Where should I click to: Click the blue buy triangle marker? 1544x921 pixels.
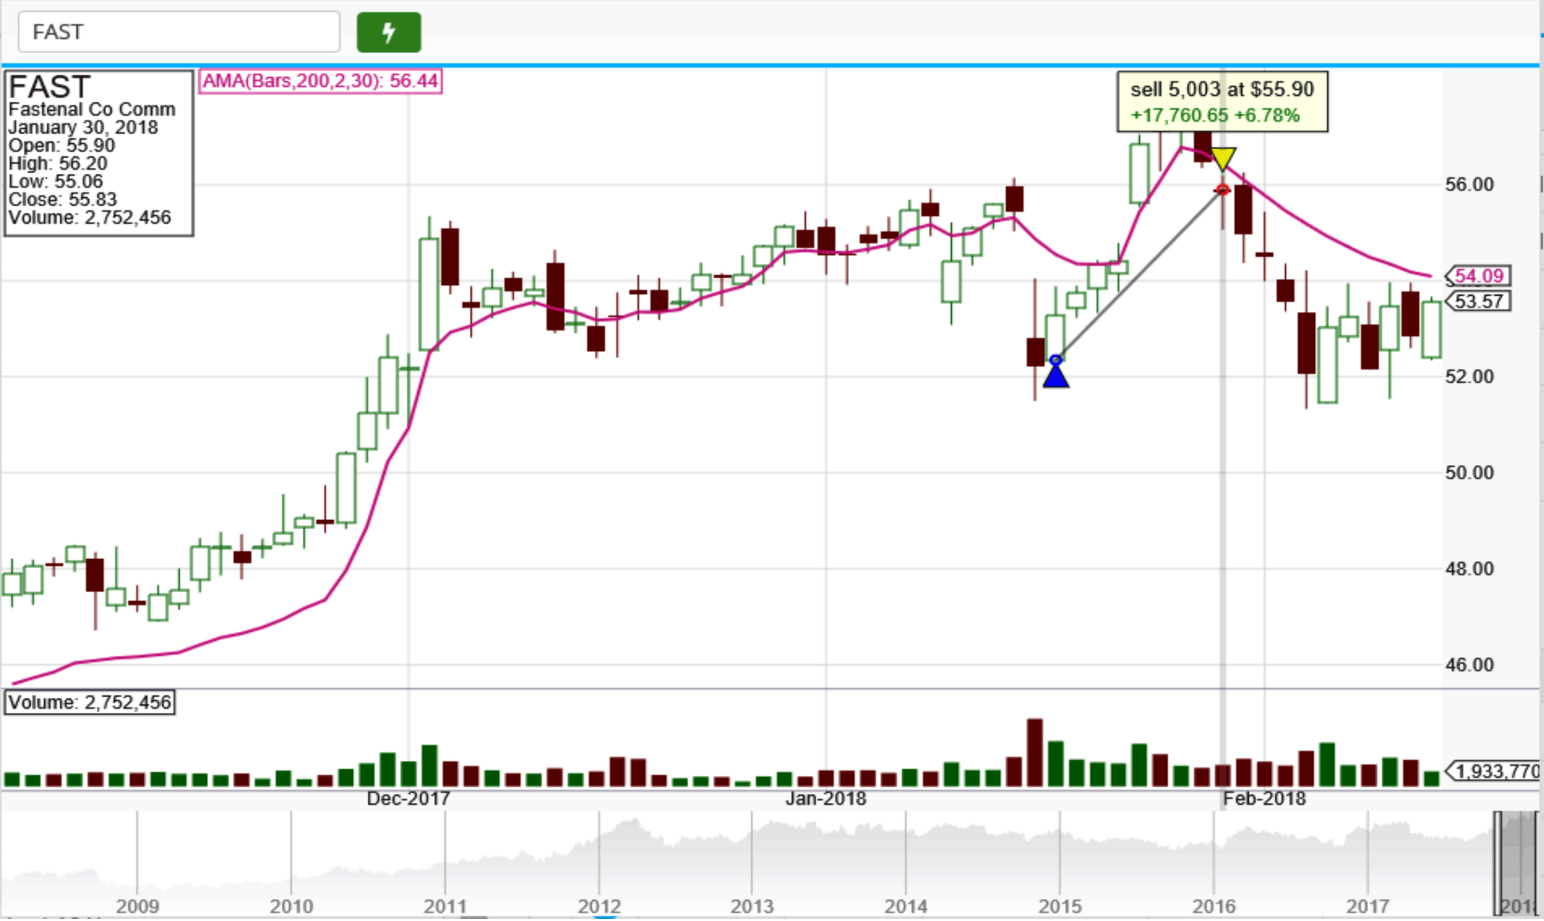click(x=1056, y=376)
